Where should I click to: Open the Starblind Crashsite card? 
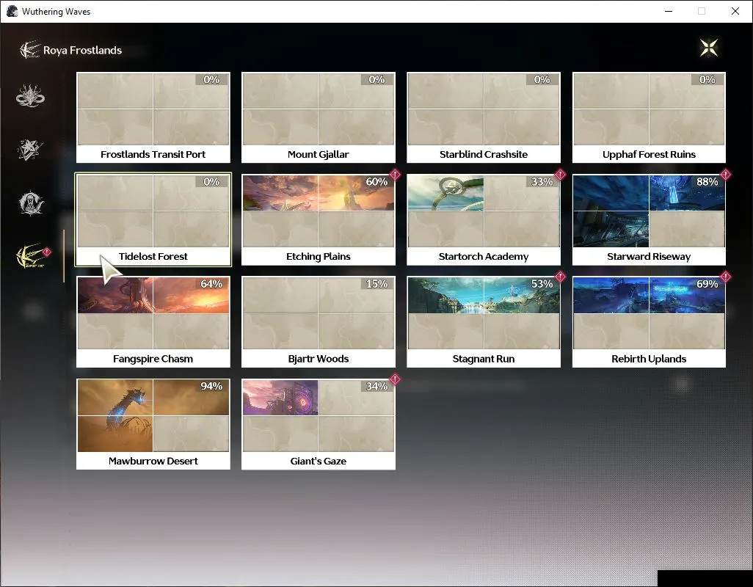tap(484, 117)
